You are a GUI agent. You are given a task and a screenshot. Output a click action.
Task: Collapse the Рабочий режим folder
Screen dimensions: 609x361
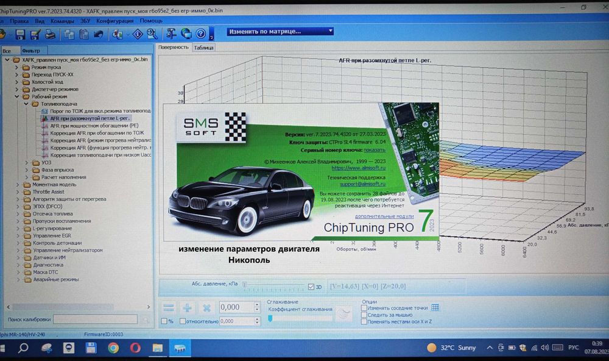coord(16,96)
